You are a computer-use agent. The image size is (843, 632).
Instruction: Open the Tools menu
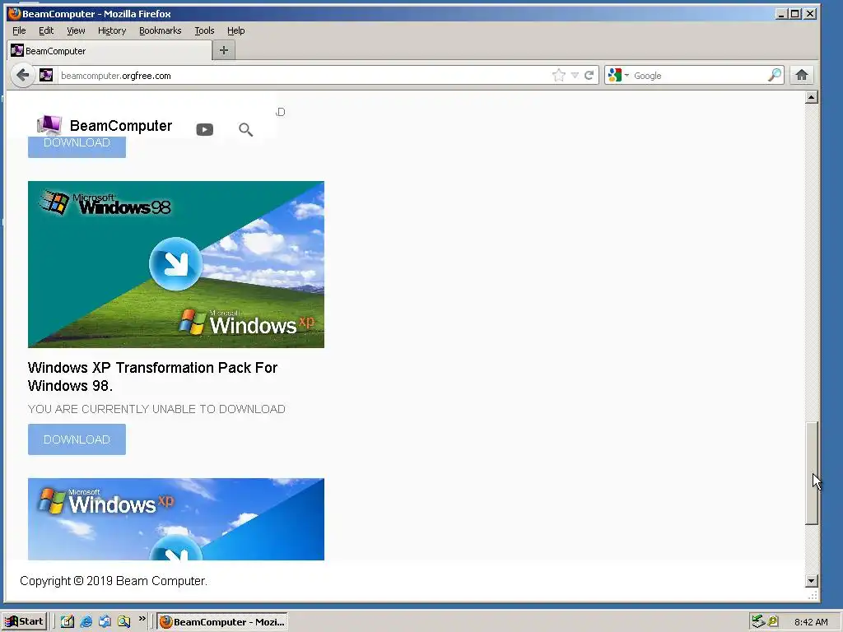coord(204,30)
